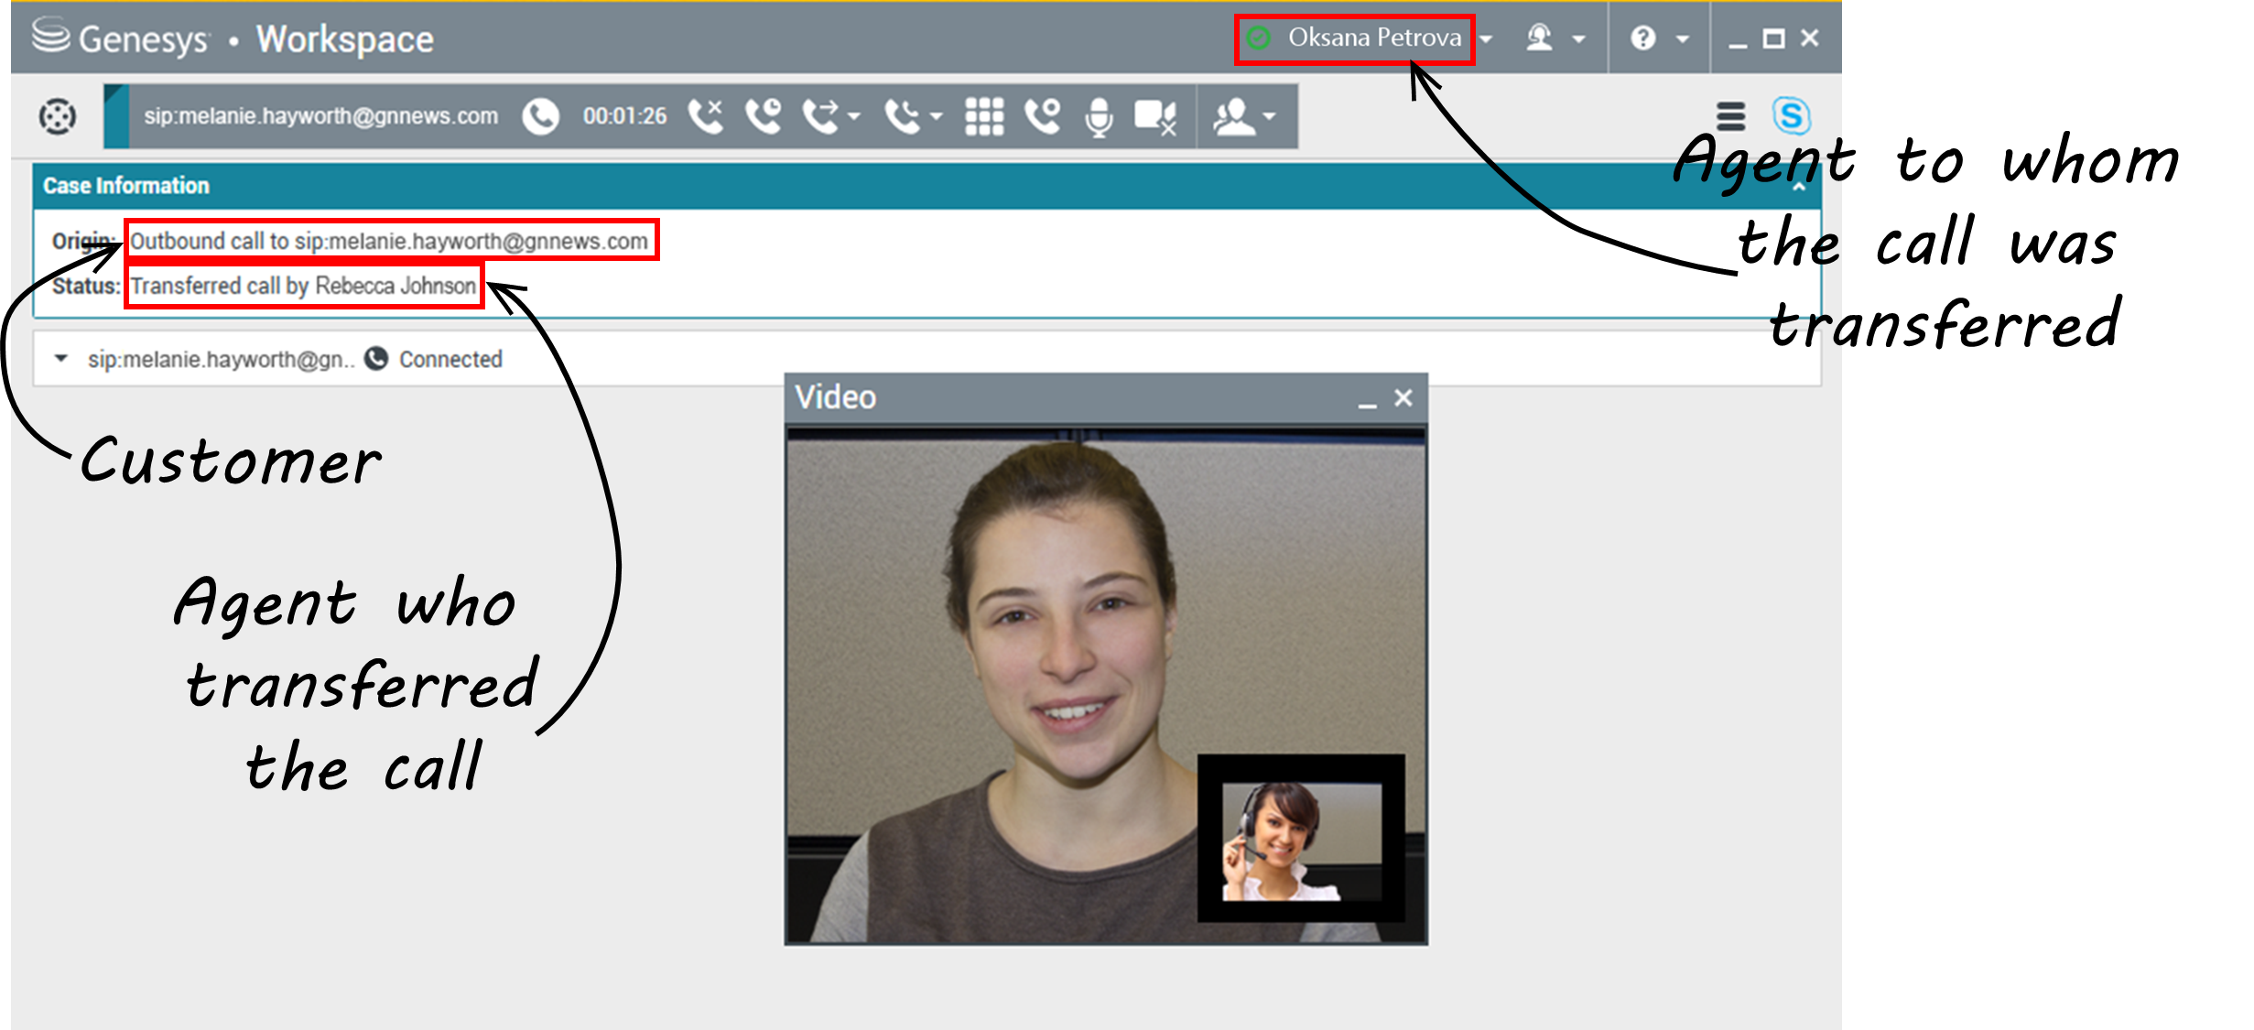Open the hamburger menu icon
The width and height of the screenshot is (2254, 1030).
[1730, 116]
